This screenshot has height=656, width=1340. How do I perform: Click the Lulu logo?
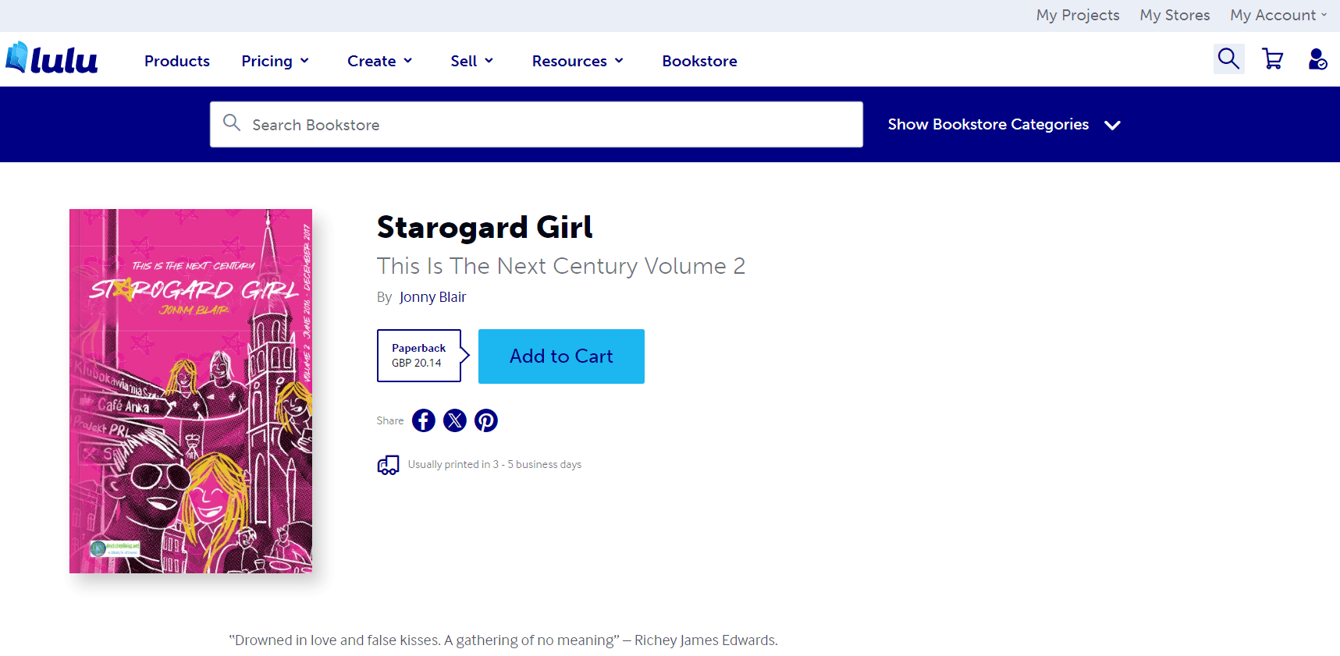pos(52,59)
